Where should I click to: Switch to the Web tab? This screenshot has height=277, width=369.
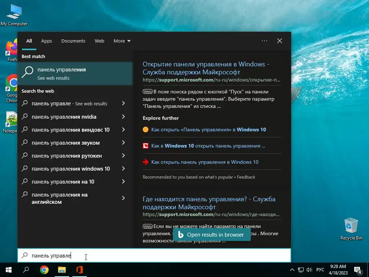(x=99, y=41)
